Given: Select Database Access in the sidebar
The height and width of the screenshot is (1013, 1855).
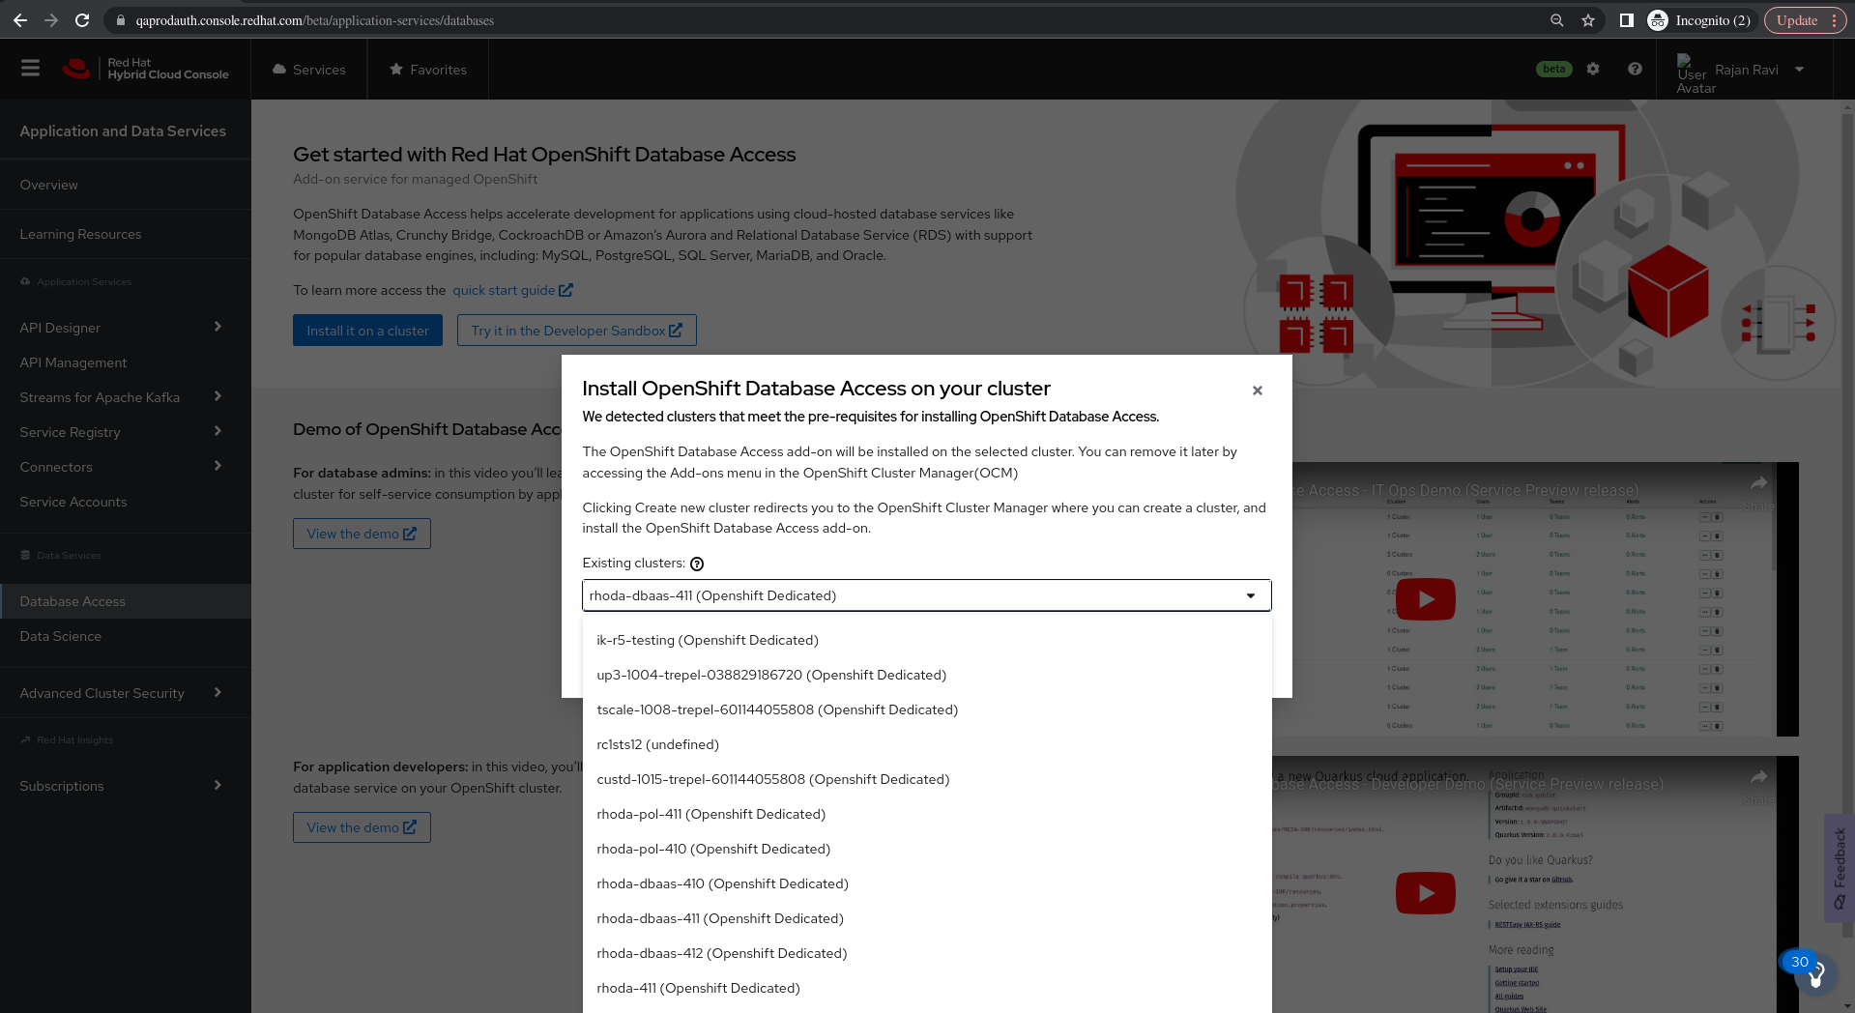Looking at the screenshot, I should [125, 601].
